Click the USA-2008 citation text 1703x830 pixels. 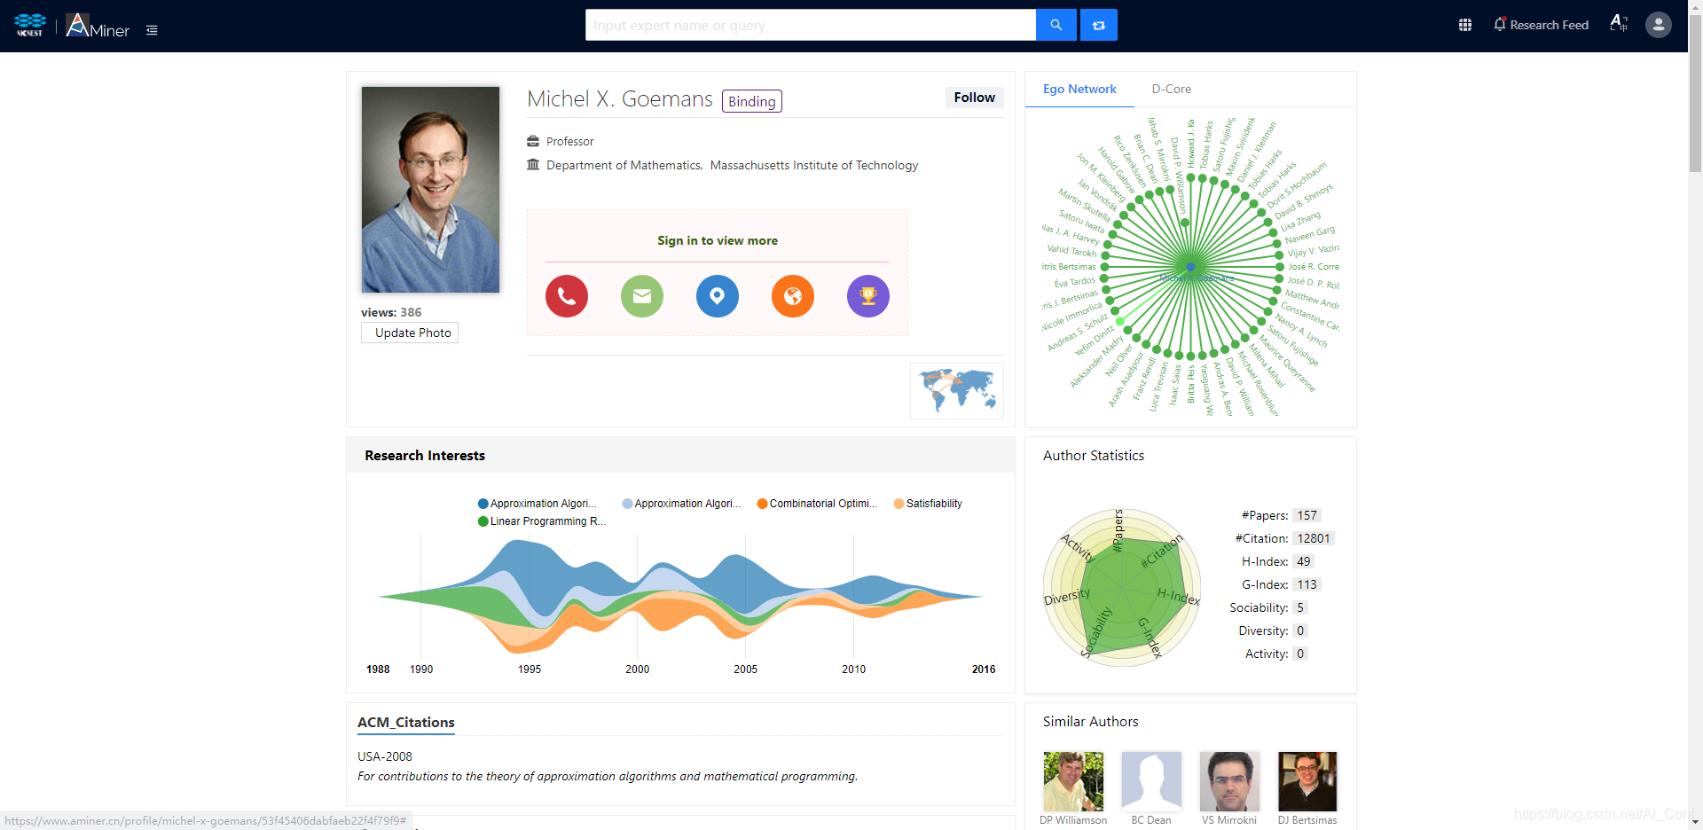point(385,756)
